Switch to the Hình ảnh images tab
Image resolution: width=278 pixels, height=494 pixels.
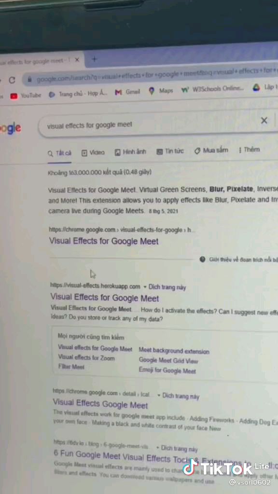(x=130, y=152)
